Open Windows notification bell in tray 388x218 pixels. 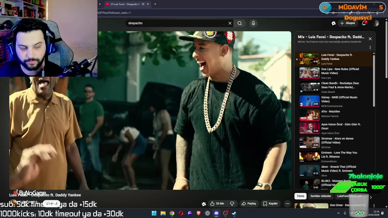[x=383, y=213]
